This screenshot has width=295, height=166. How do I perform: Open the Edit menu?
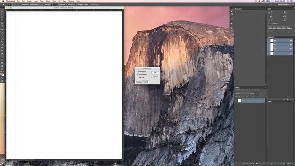[23, 1]
